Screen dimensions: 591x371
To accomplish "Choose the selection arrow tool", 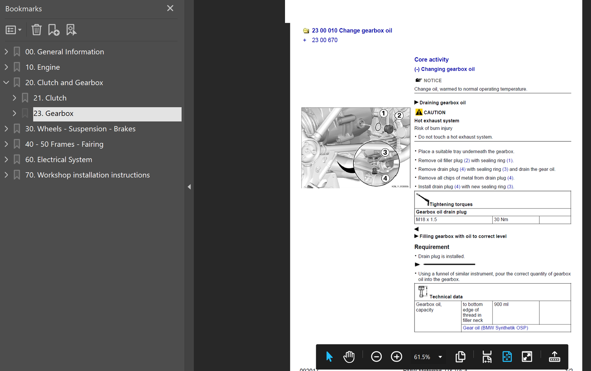I will click(329, 357).
